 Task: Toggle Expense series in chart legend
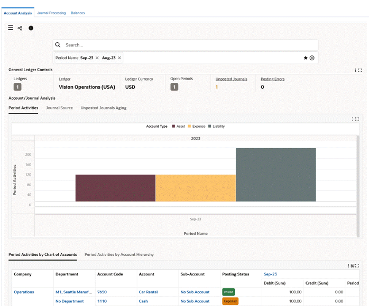pos(196,127)
